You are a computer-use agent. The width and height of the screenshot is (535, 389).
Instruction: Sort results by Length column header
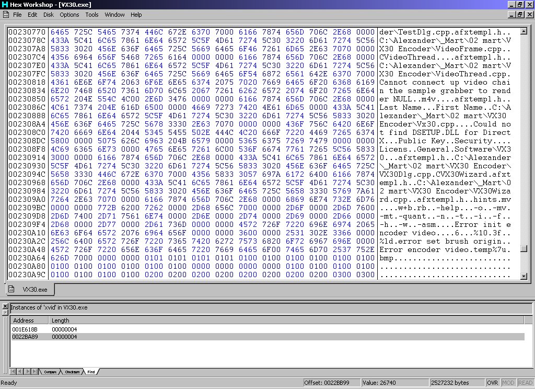point(286,321)
